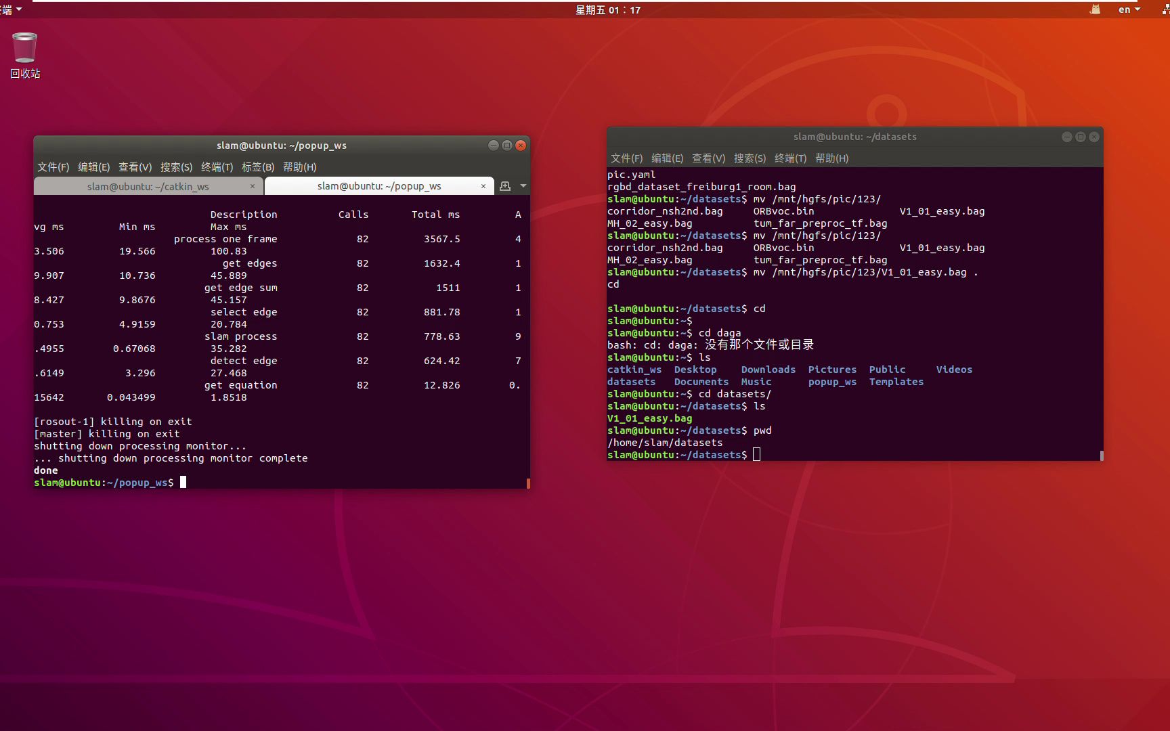This screenshot has width=1170, height=731.
Task: Open 文件(F) menu in popup_ws terminal
Action: click(53, 167)
